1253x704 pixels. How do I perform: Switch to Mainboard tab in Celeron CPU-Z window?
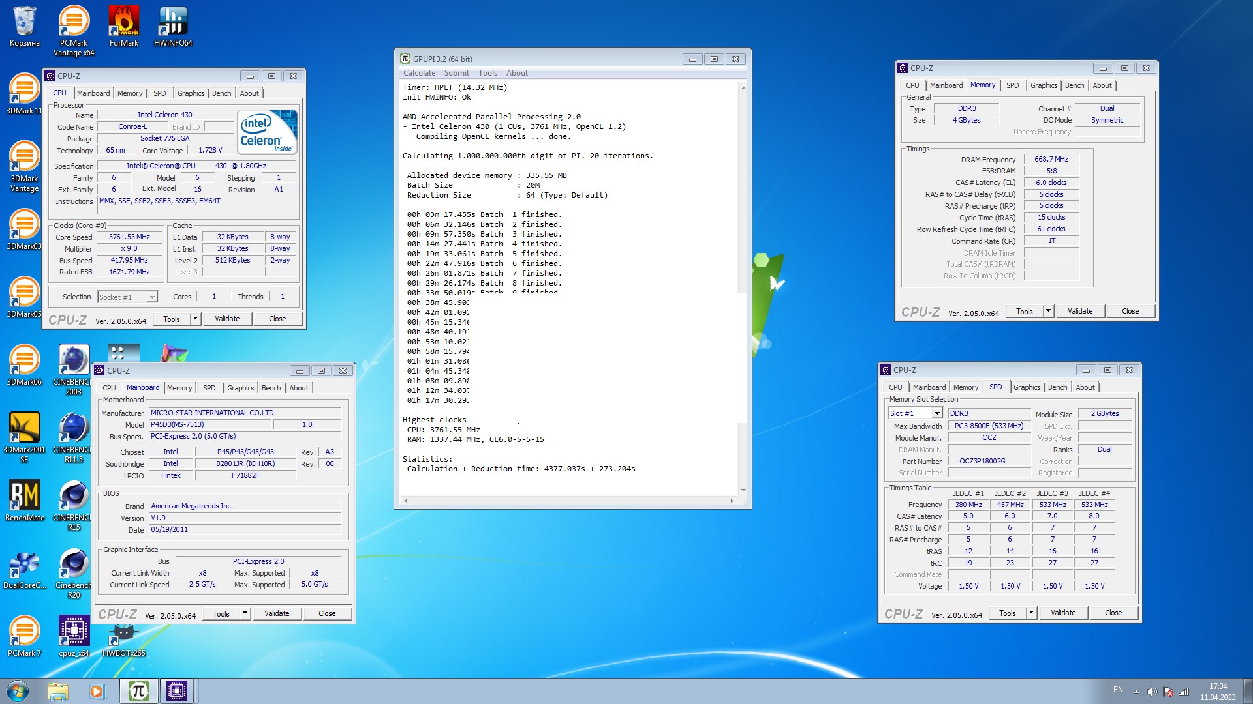click(x=93, y=93)
